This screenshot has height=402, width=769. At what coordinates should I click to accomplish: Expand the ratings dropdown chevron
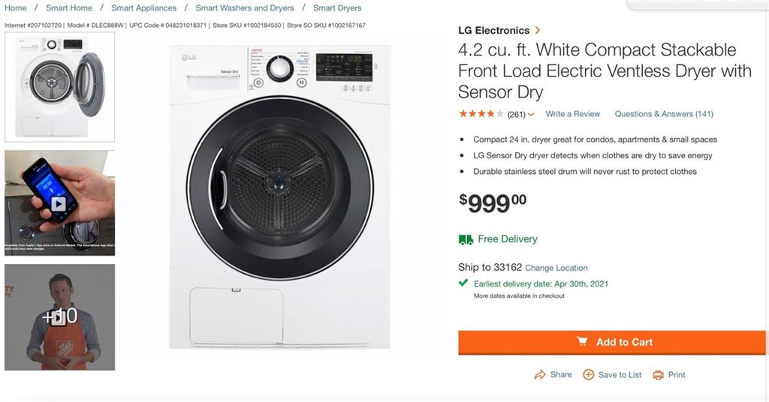(x=531, y=115)
